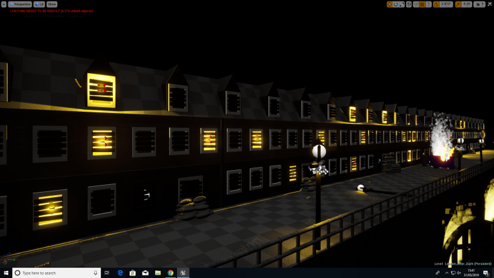Screen dimensions: 494x278
Task: Open the camera speed setting
Action: 479,4
